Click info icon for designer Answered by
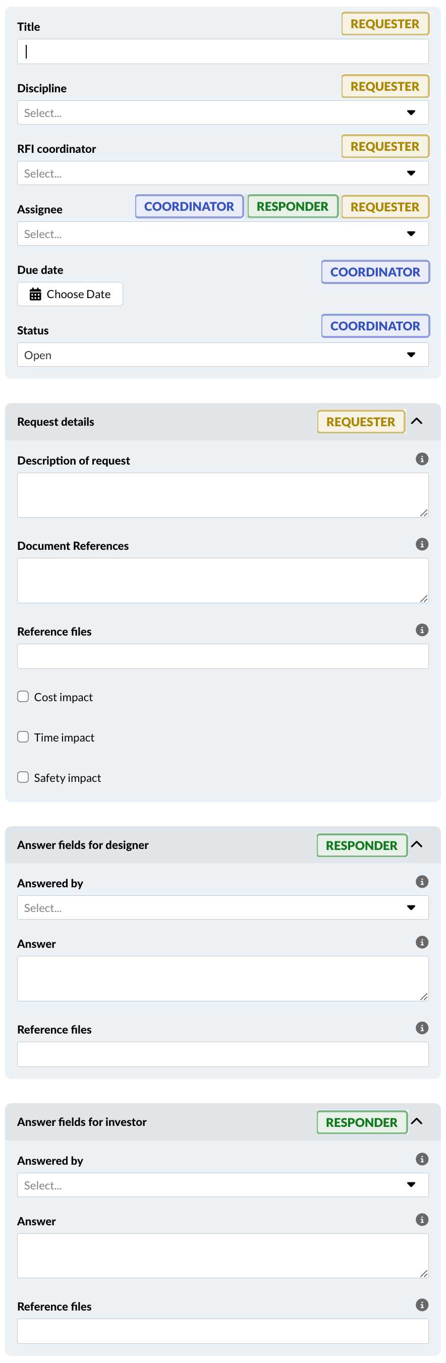This screenshot has height=1363, width=446. pyautogui.click(x=422, y=881)
